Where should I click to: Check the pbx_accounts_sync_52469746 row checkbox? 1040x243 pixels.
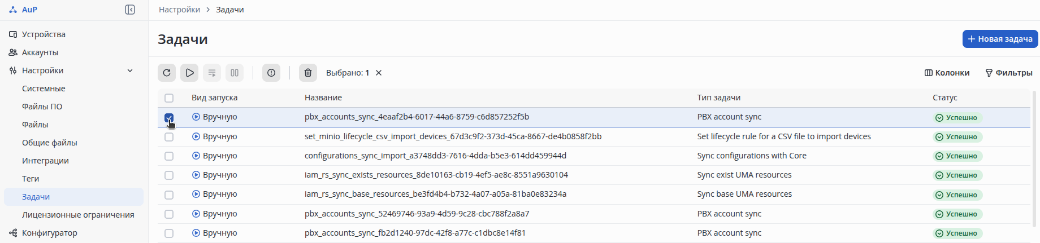click(169, 214)
